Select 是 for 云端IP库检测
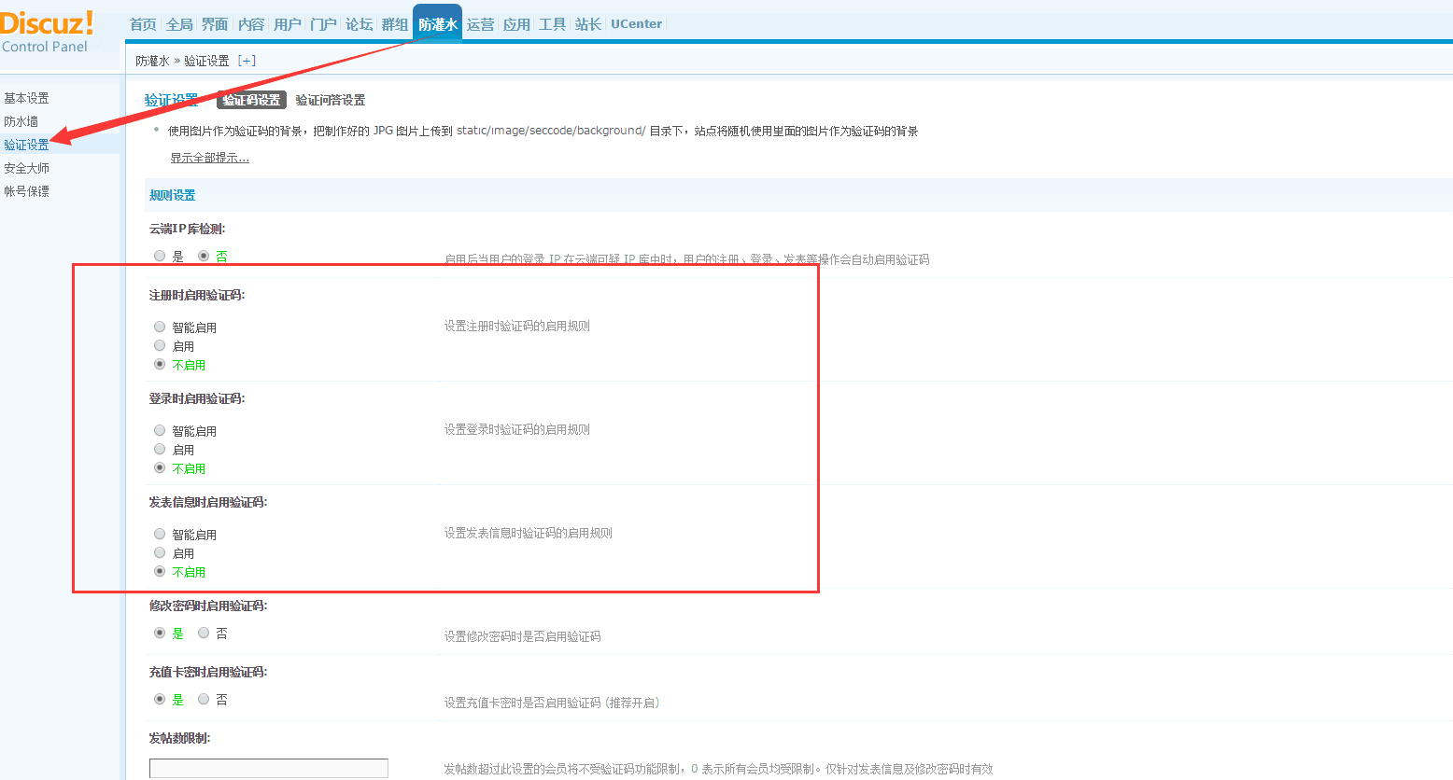1453x780 pixels. 160,256
